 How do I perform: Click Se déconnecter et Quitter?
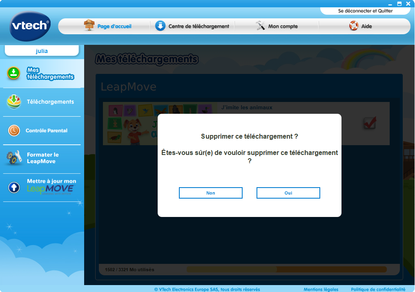(365, 11)
